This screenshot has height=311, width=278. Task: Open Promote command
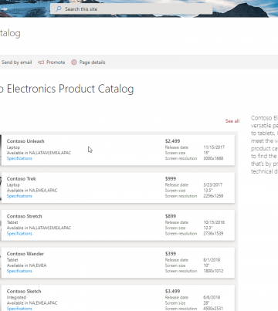pos(52,63)
